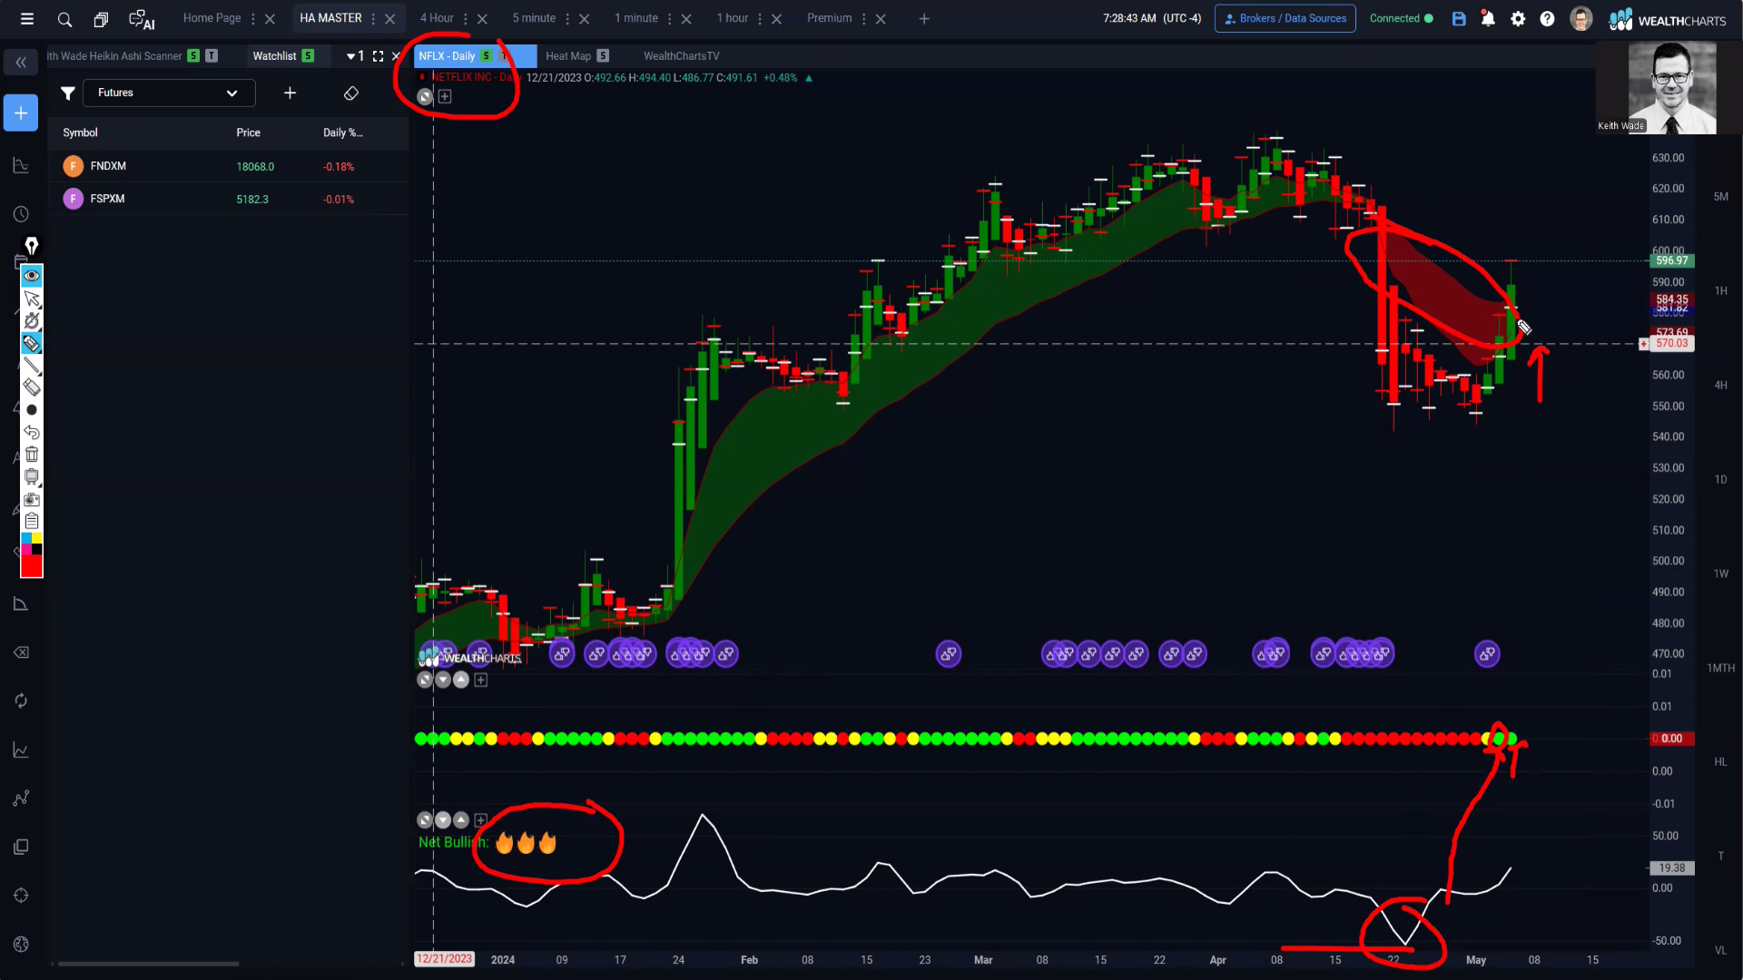This screenshot has height=980, width=1743.
Task: Open the layout dropdown arrow labeled 1
Action: click(x=355, y=56)
